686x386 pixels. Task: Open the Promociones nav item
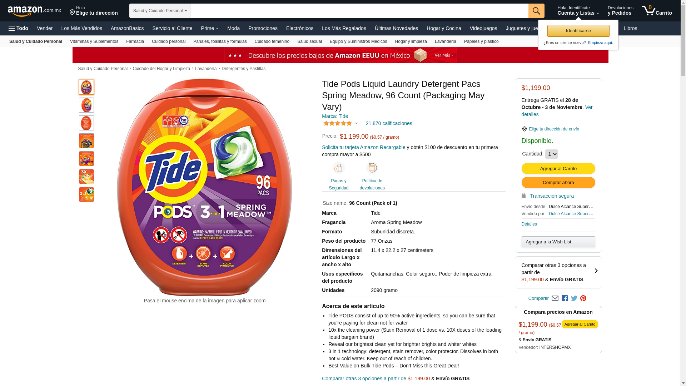263,28
